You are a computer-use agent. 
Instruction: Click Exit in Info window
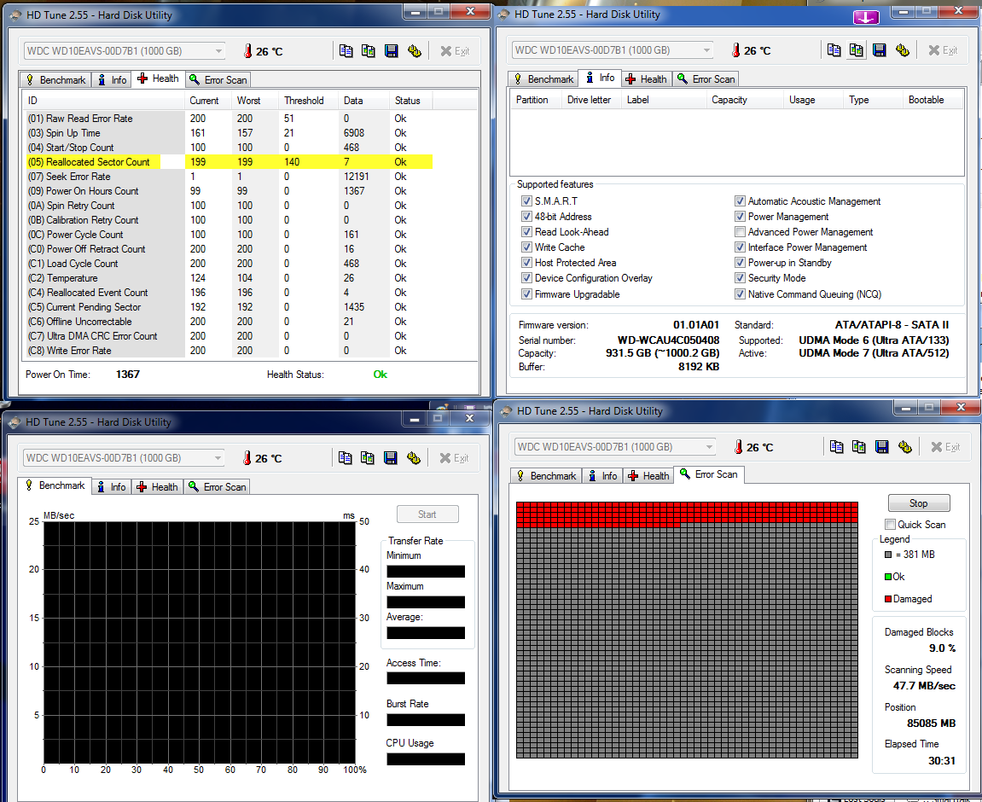point(943,50)
